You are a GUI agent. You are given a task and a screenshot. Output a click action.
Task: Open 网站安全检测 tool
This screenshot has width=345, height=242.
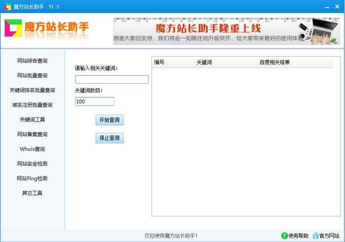pyautogui.click(x=32, y=164)
